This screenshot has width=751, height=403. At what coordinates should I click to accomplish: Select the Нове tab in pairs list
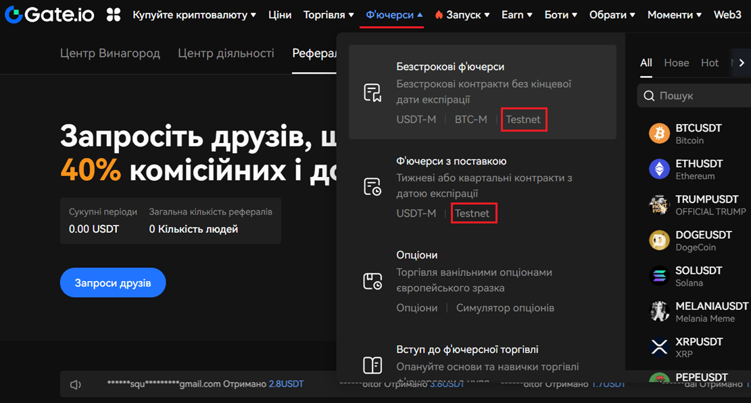(676, 63)
